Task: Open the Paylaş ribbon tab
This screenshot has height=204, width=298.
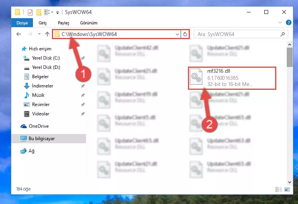Action: [64, 23]
